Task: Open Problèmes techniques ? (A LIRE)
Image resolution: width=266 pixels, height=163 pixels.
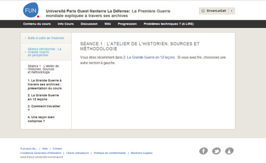Action: (168, 24)
